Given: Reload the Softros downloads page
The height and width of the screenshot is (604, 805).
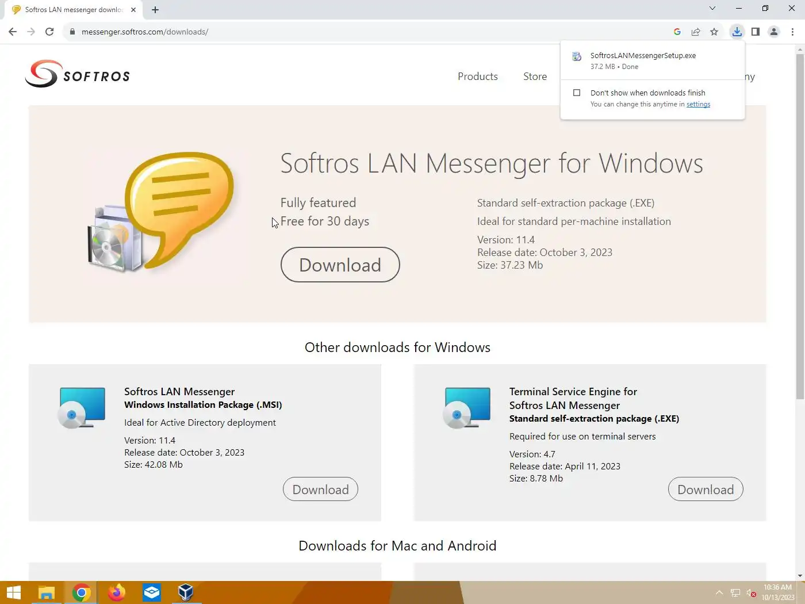Looking at the screenshot, I should tap(49, 32).
